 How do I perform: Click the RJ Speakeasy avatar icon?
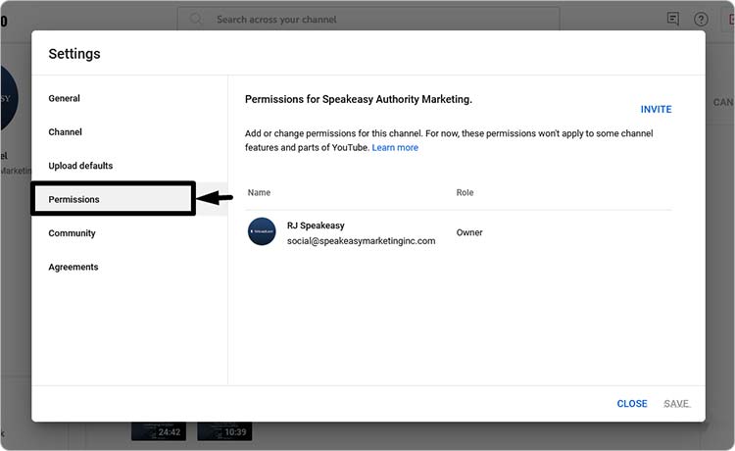coord(262,231)
